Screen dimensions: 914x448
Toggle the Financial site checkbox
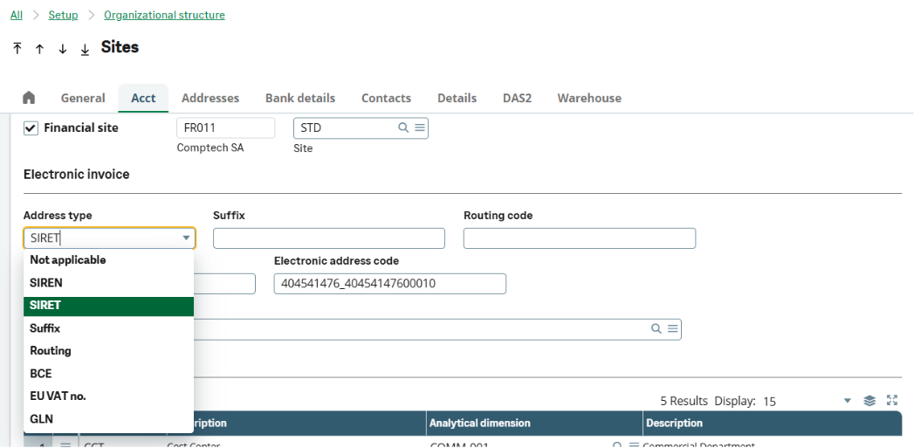pyautogui.click(x=31, y=128)
